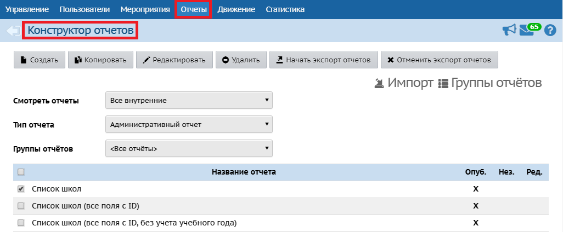Click the Импорт icon link
Image resolution: width=563 pixels, height=232 pixels.
pos(403,83)
